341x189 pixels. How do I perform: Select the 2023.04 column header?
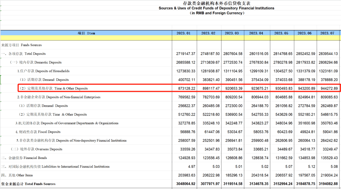pyautogui.click(x=256, y=33)
